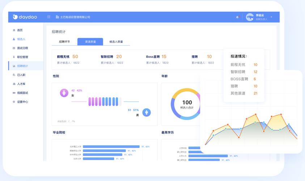Click the longest bar in 毕业院校 chart
Image resolution: width=305 pixels, height=181 pixels.
111,147
